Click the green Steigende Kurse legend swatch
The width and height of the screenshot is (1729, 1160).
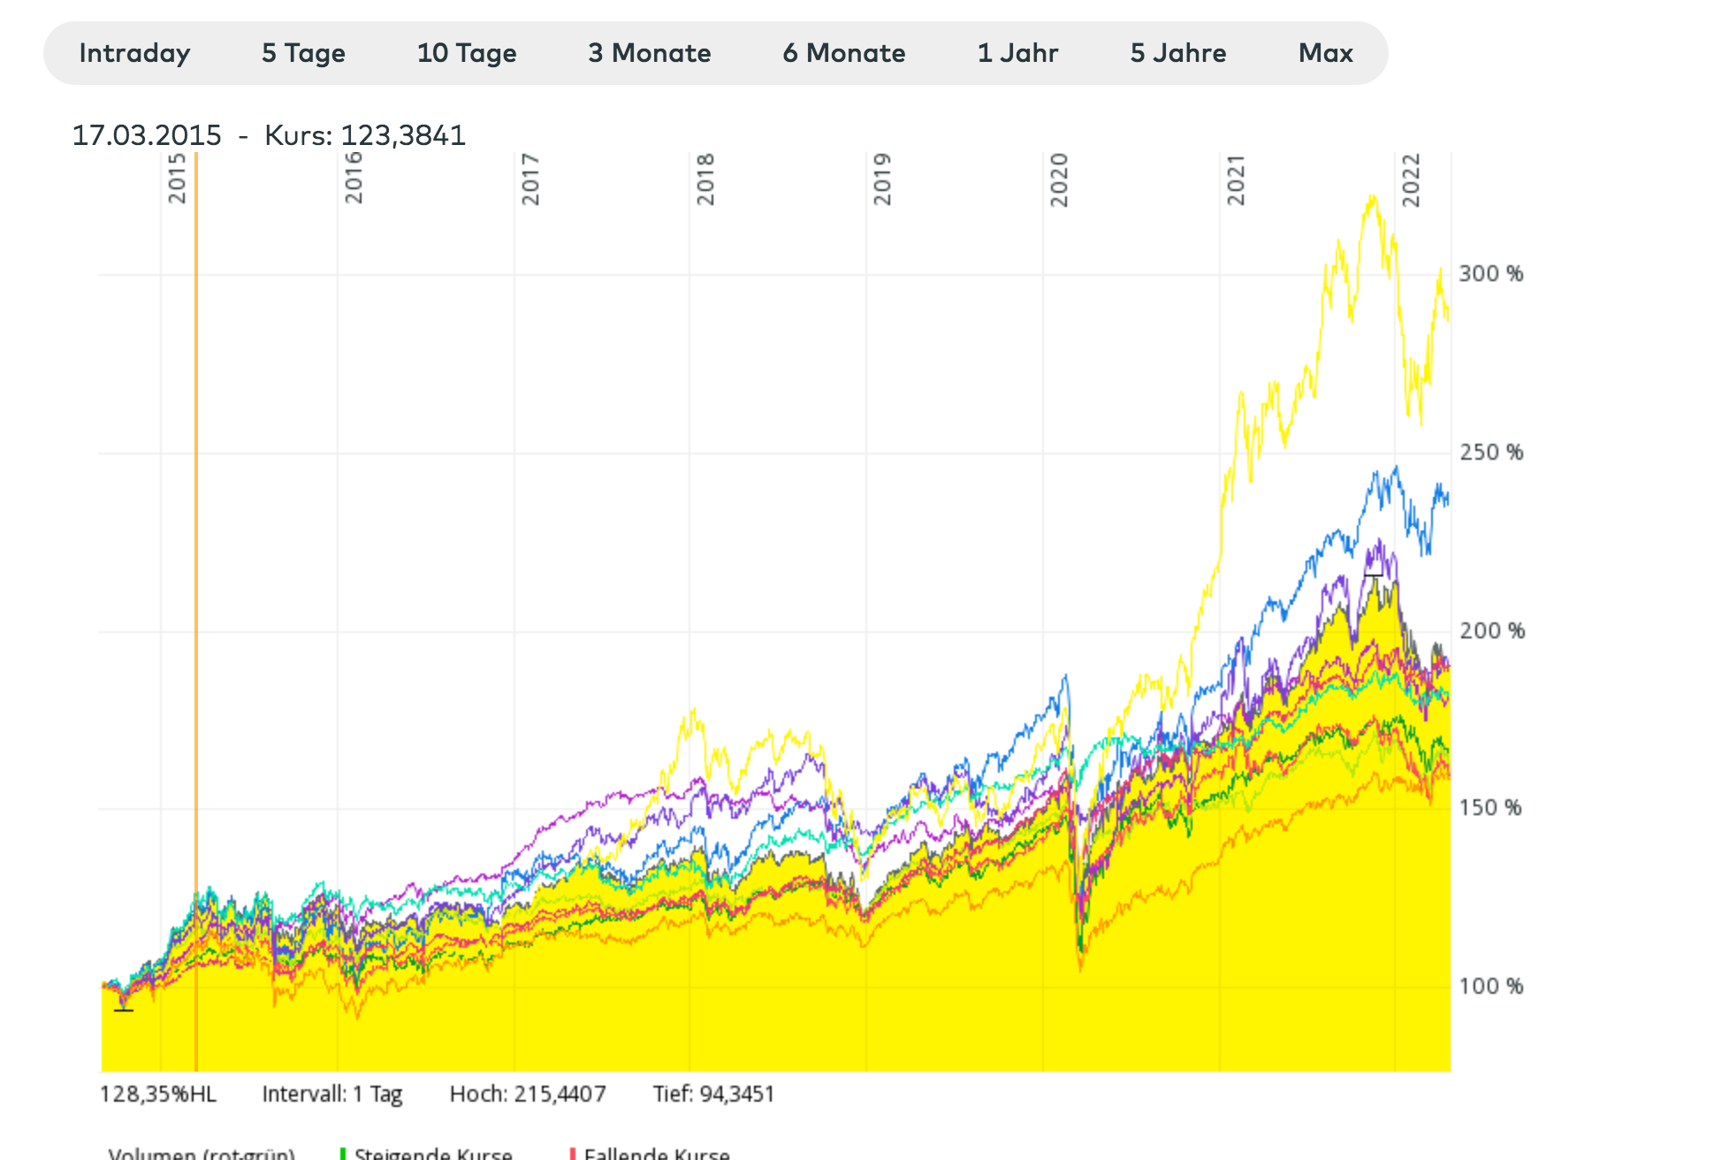(x=343, y=1154)
